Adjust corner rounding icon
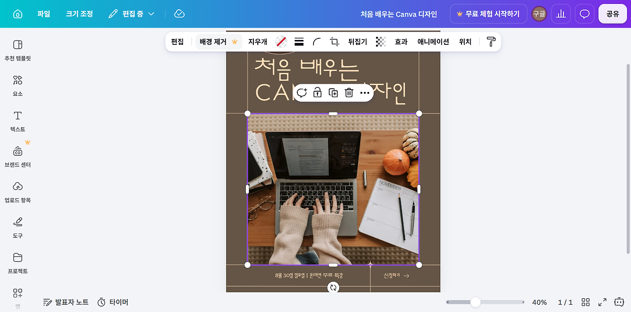 [x=317, y=42]
